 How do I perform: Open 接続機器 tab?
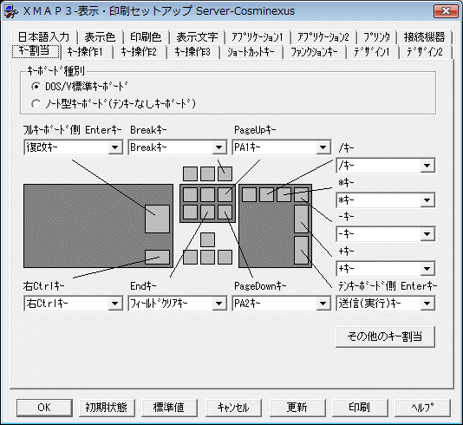point(424,37)
